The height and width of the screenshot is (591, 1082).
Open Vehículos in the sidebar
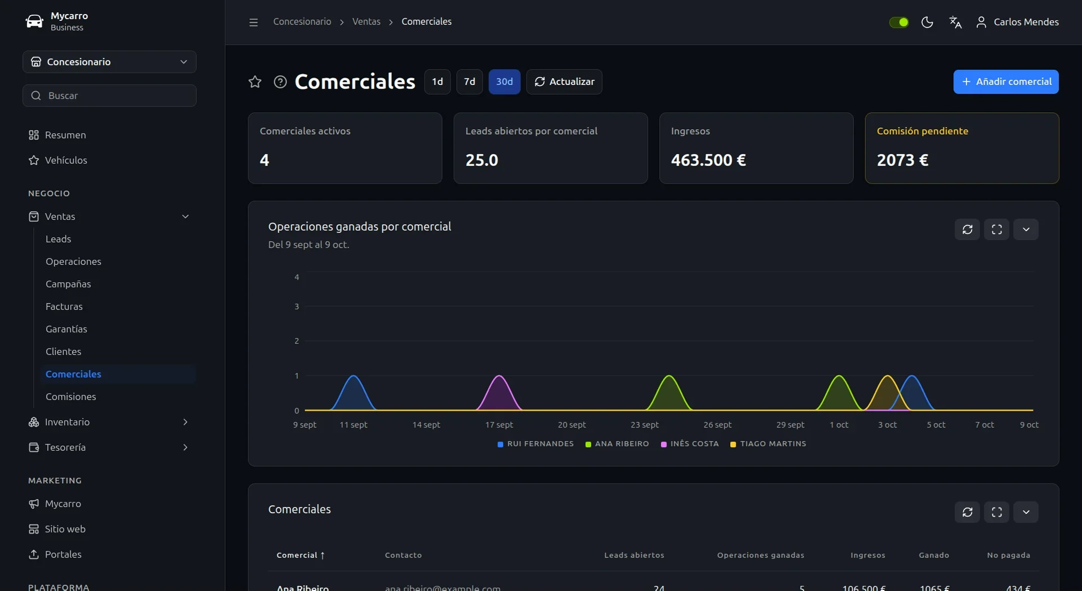[x=109, y=160]
